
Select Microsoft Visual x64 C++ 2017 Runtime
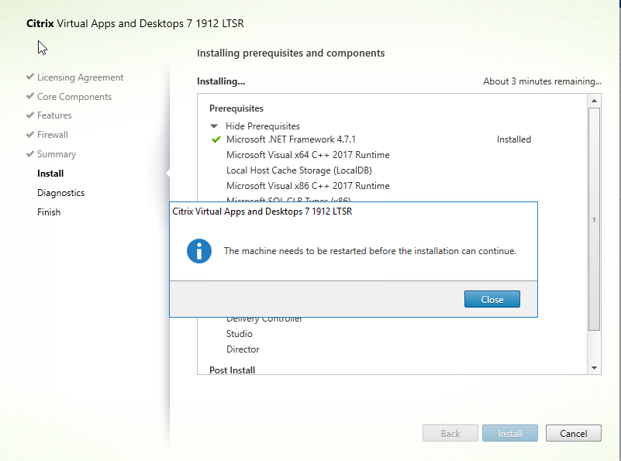click(x=308, y=155)
